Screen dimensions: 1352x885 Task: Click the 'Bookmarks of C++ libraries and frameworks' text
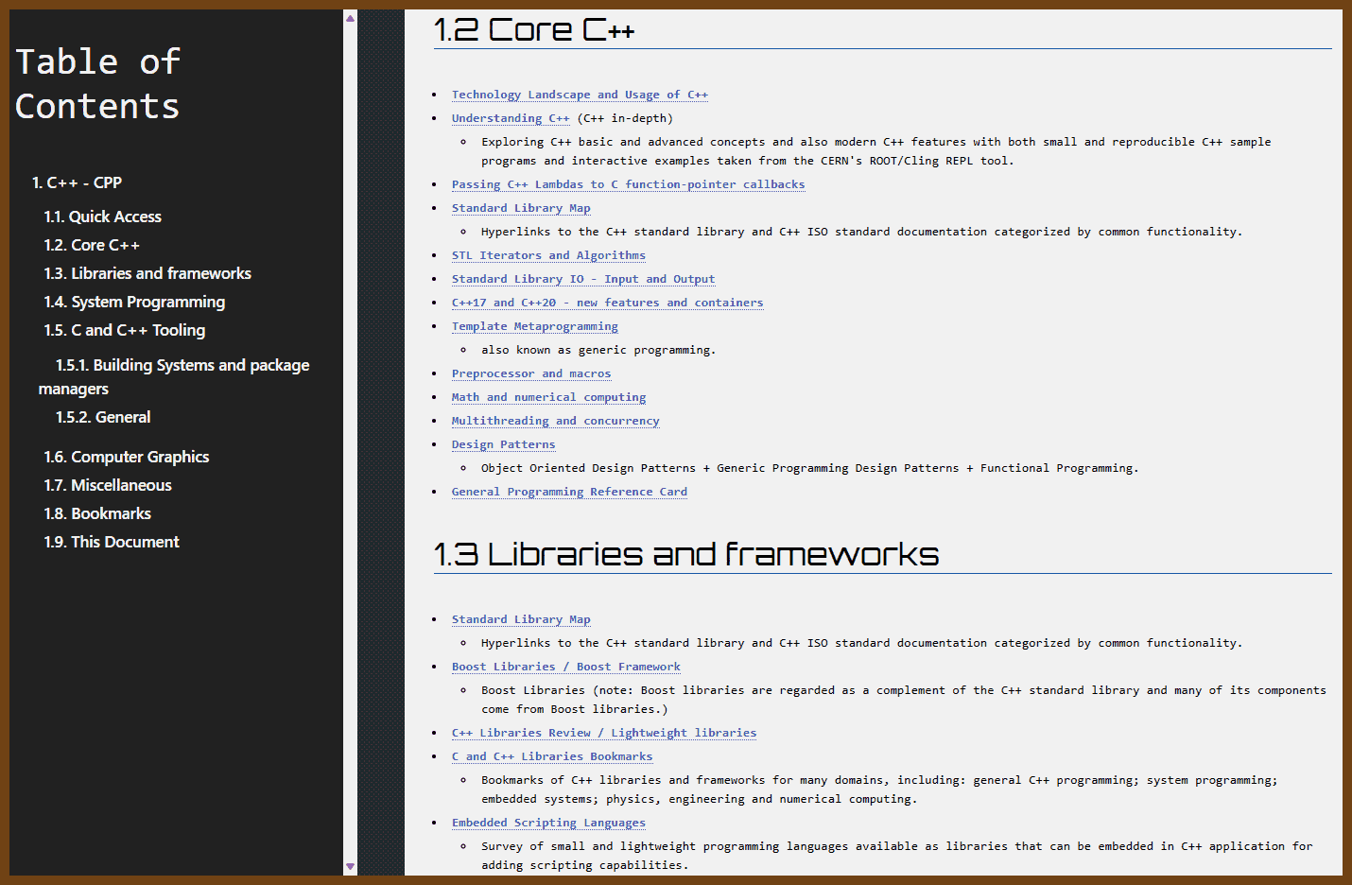879,790
